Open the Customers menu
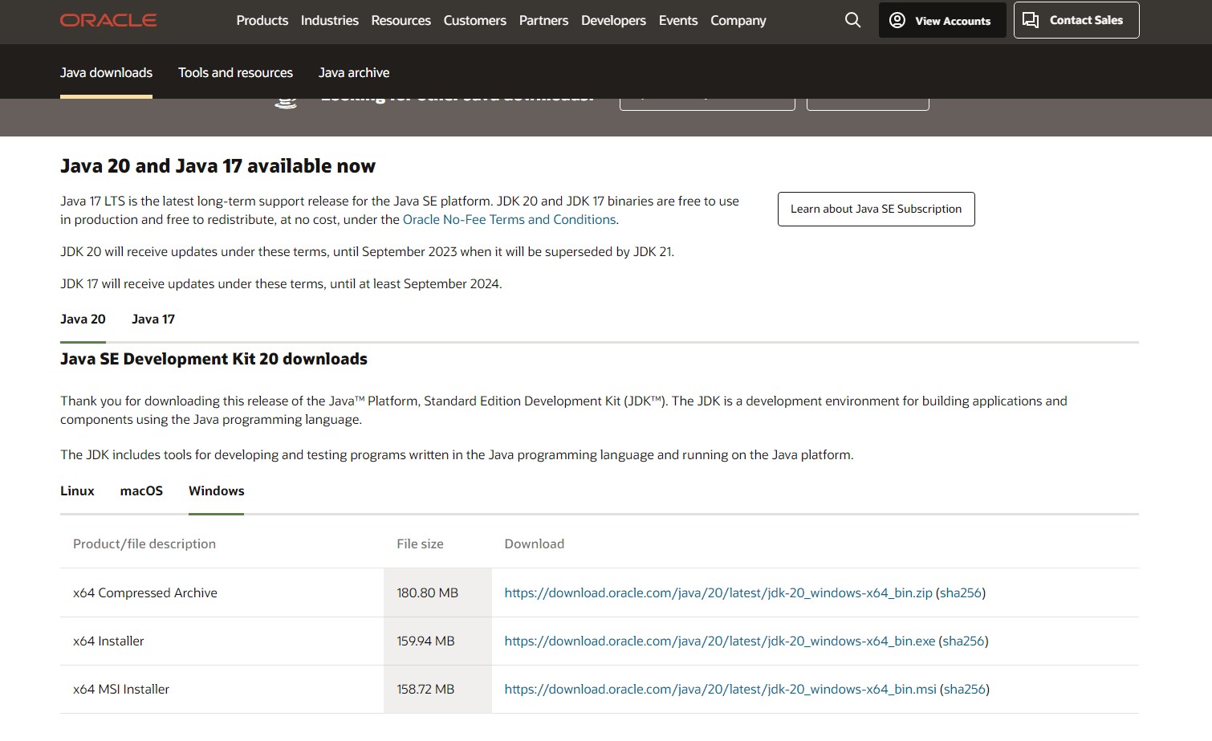The width and height of the screenshot is (1212, 741). point(475,20)
